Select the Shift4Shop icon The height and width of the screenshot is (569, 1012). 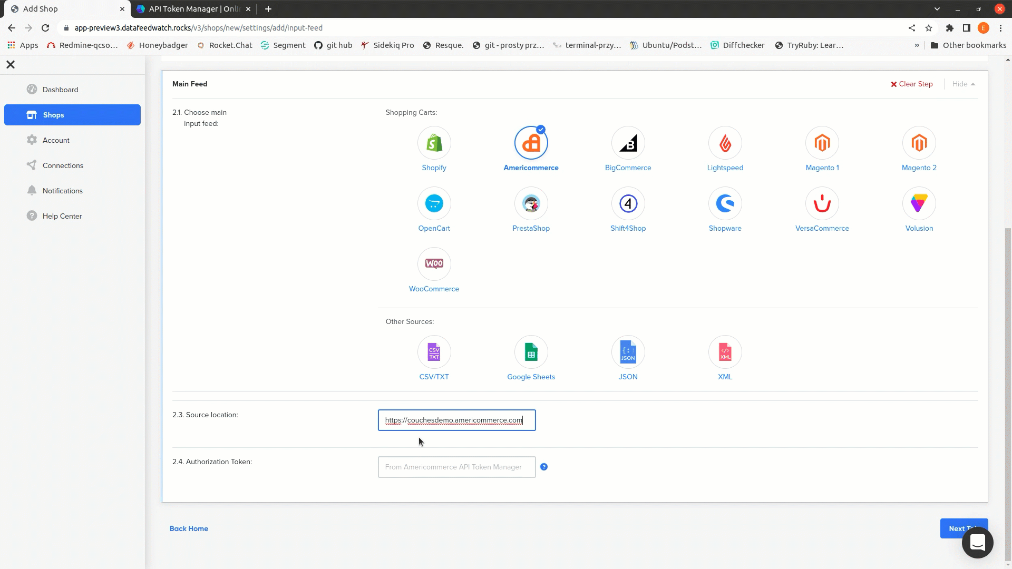628,203
